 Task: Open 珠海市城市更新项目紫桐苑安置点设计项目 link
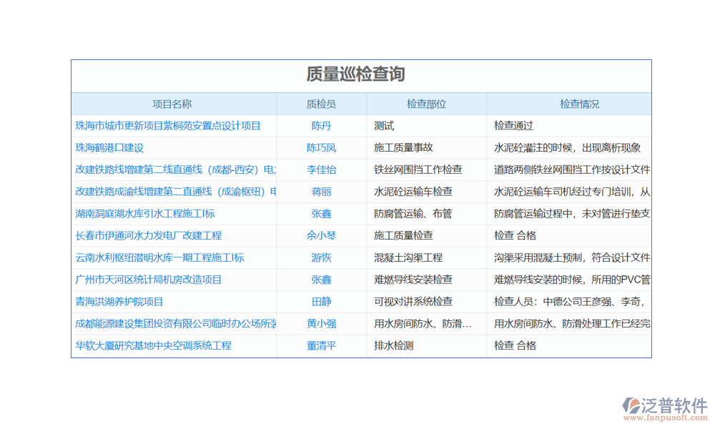(x=168, y=126)
